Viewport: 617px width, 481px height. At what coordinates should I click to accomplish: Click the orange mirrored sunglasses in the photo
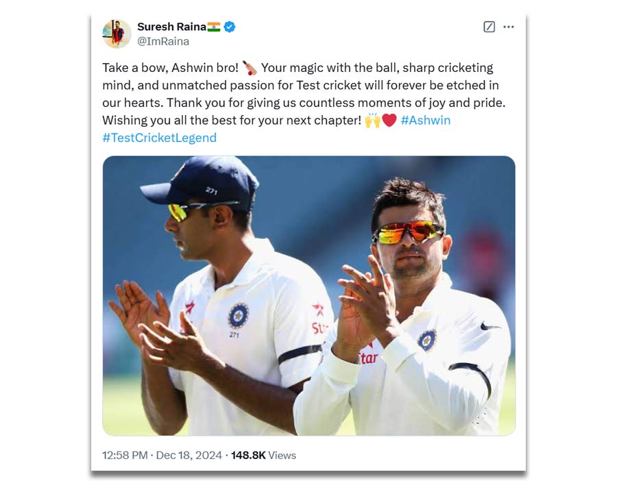tap(408, 232)
